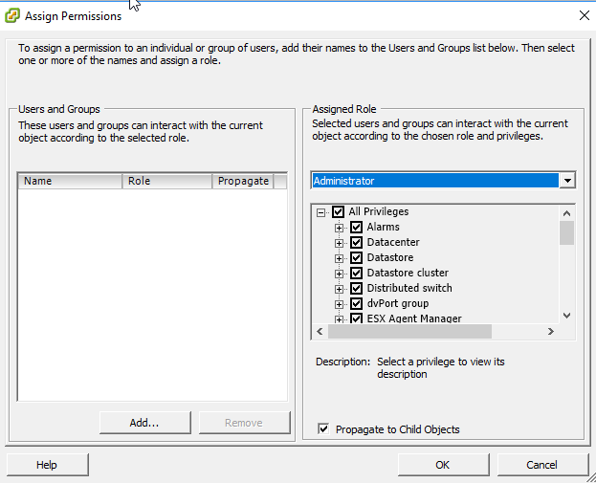This screenshot has height=483, width=596.
Task: Click the privileges vertical scrollbar thumb
Action: pos(566,233)
